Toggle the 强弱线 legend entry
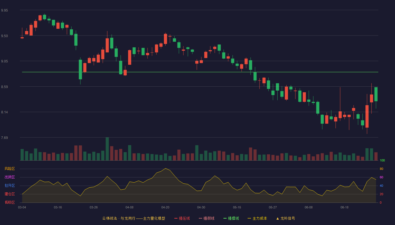This screenshot has width=395, height=225. pyautogui.click(x=207, y=218)
